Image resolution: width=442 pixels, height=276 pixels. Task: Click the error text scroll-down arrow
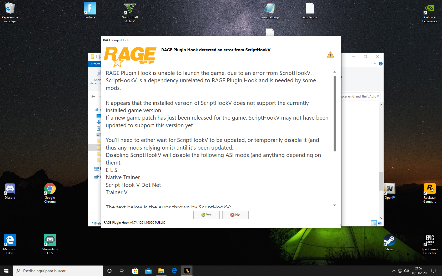[335, 205]
